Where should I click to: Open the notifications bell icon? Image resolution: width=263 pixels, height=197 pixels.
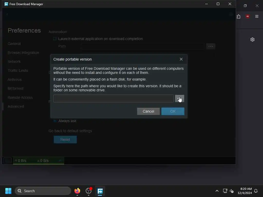tap(256, 191)
